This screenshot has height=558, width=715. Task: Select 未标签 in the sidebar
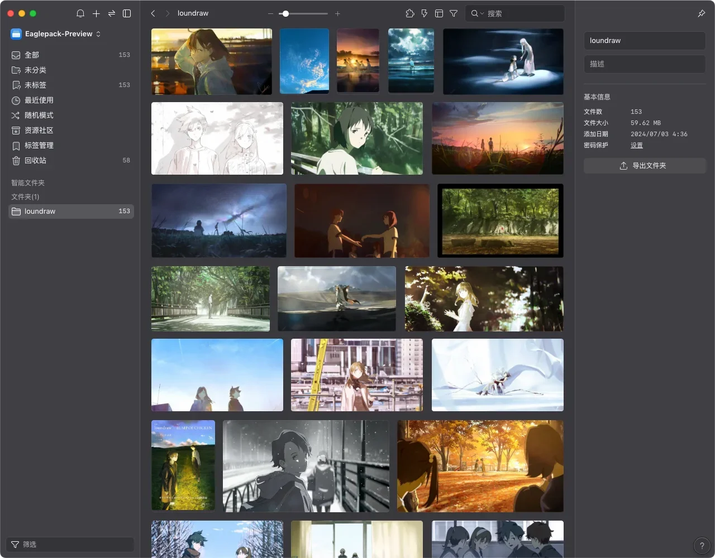71,85
